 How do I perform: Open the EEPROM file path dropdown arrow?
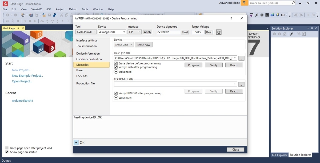pyautogui.click(x=235, y=84)
